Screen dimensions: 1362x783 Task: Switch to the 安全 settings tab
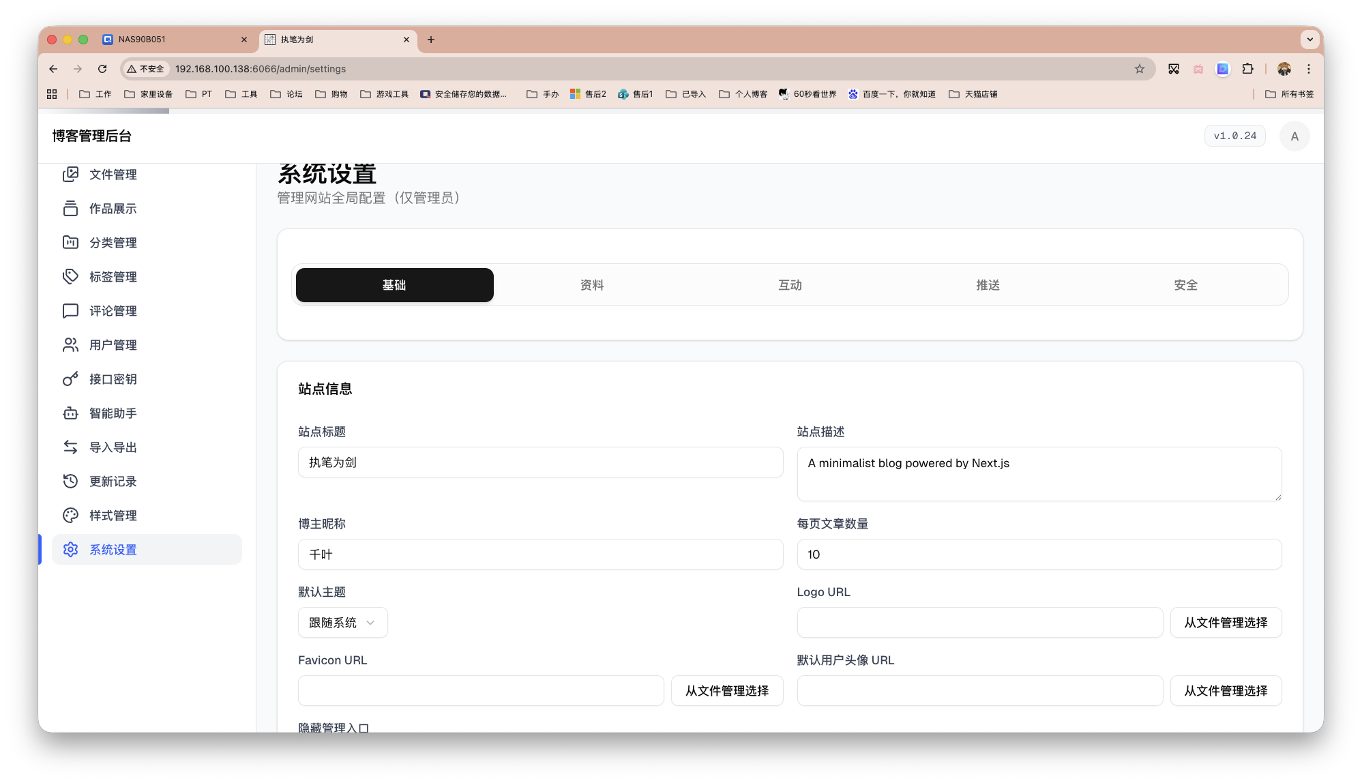pos(1185,284)
